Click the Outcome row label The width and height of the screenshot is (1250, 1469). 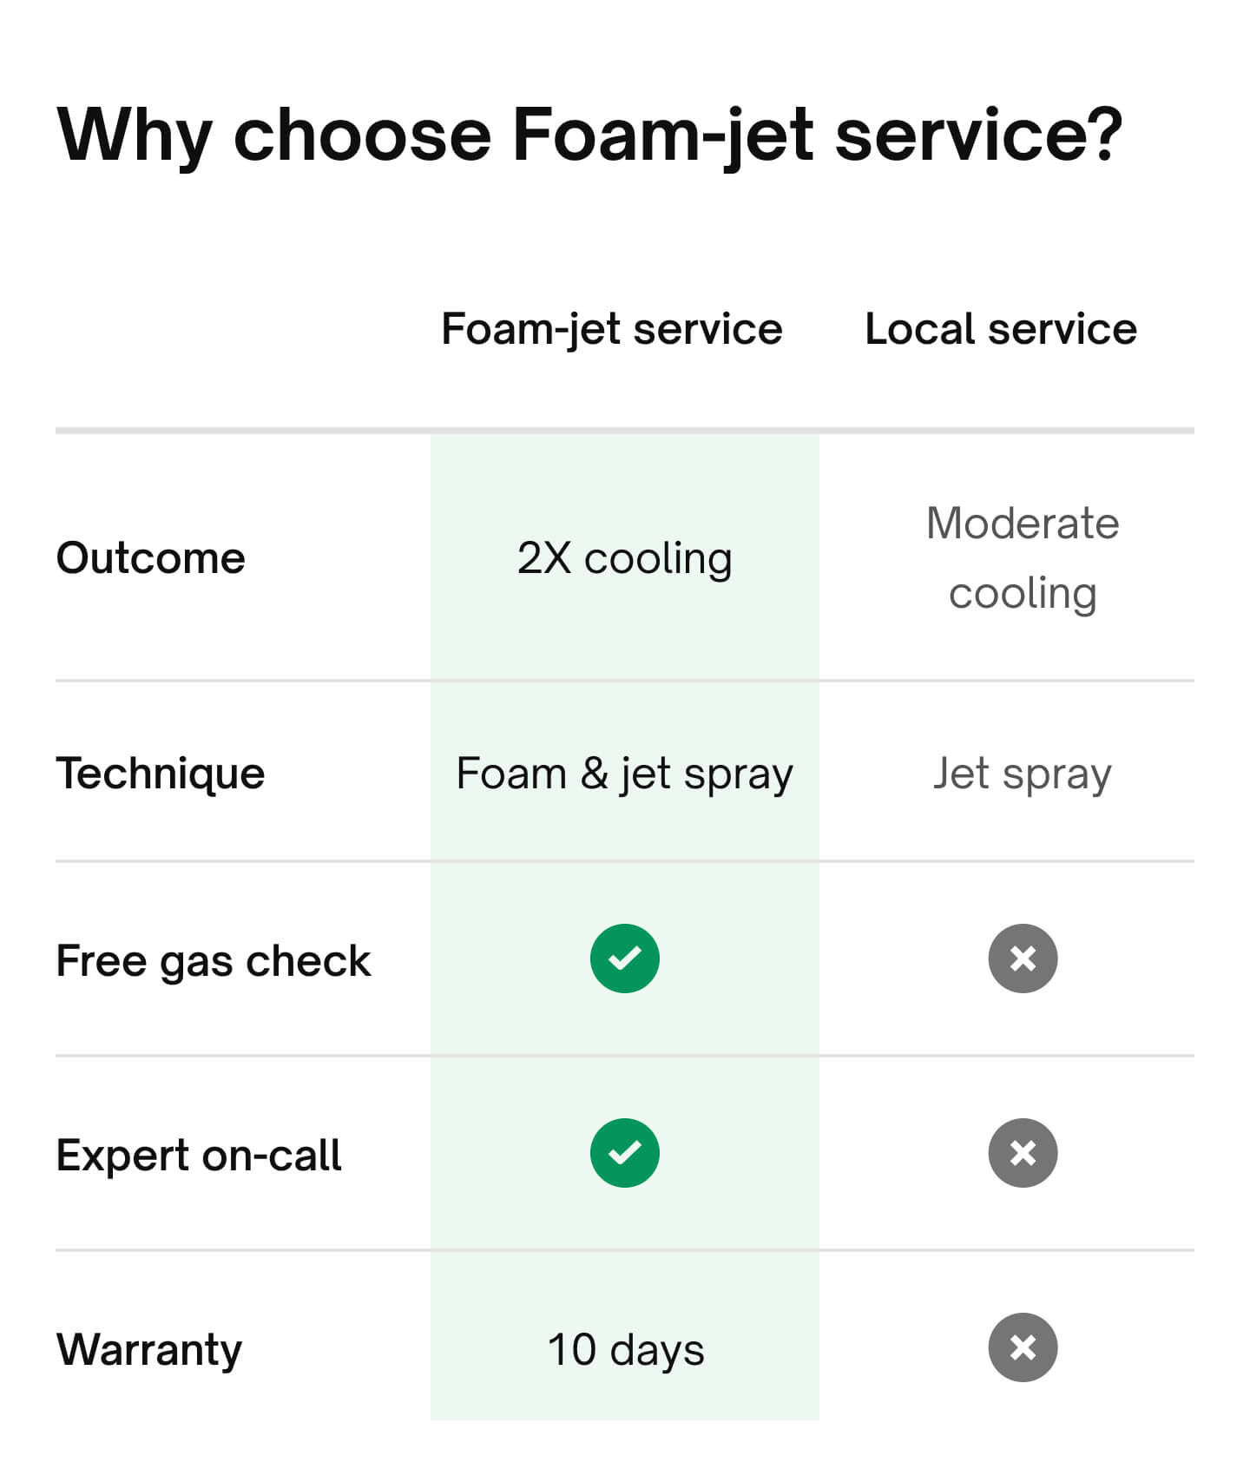[151, 557]
